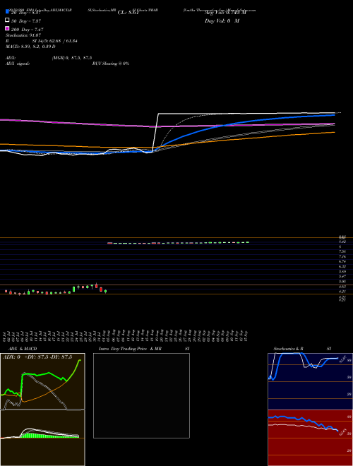
Task: Select the '50 Day - 7.87' label
Action: tap(26, 21)
